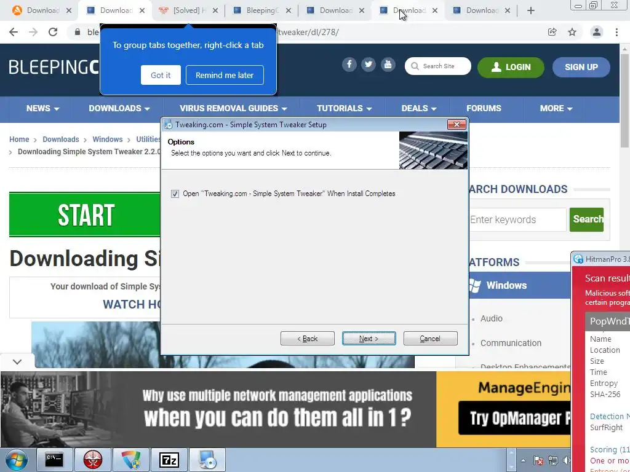Open Home breadcrumb link

(x=19, y=140)
